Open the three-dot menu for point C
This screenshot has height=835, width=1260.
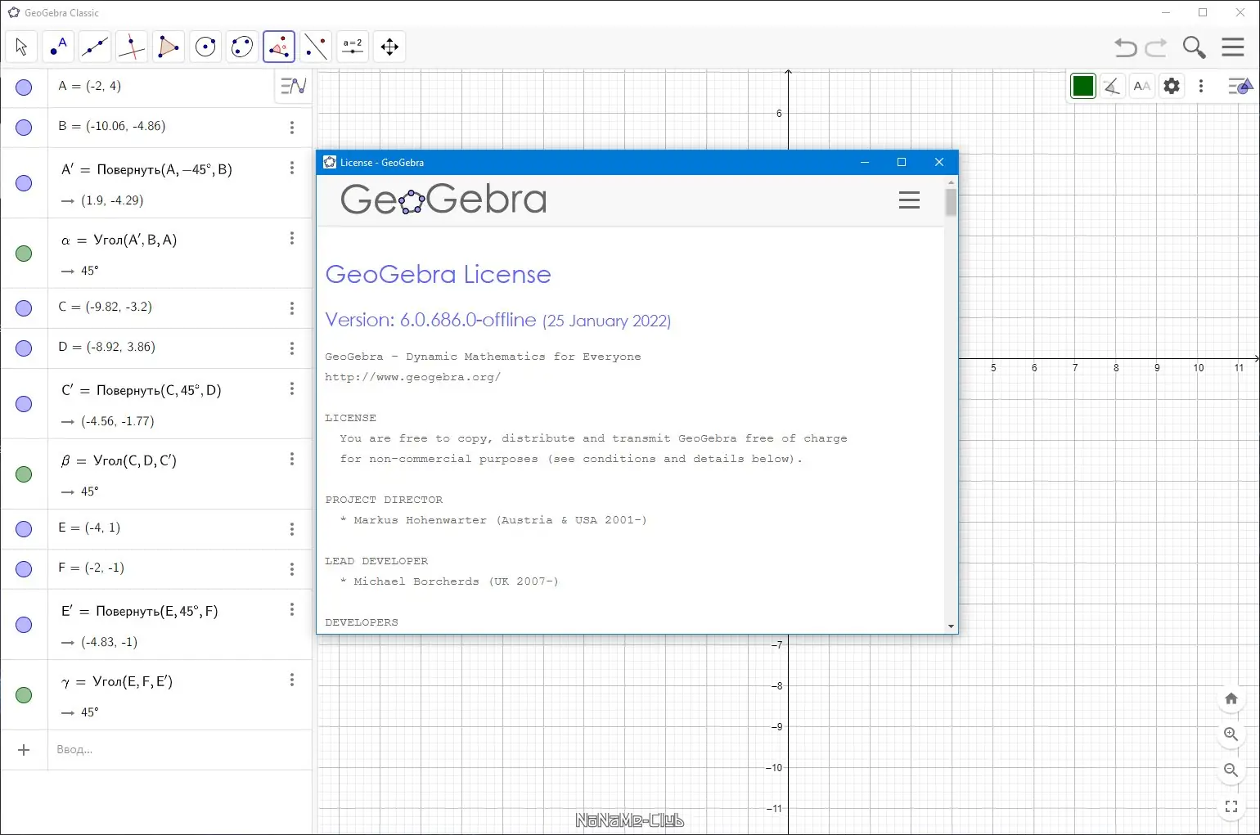tap(292, 308)
